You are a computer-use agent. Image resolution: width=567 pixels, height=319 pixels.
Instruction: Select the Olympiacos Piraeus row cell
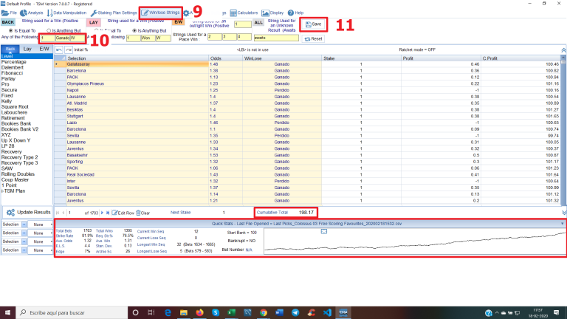[137, 83]
